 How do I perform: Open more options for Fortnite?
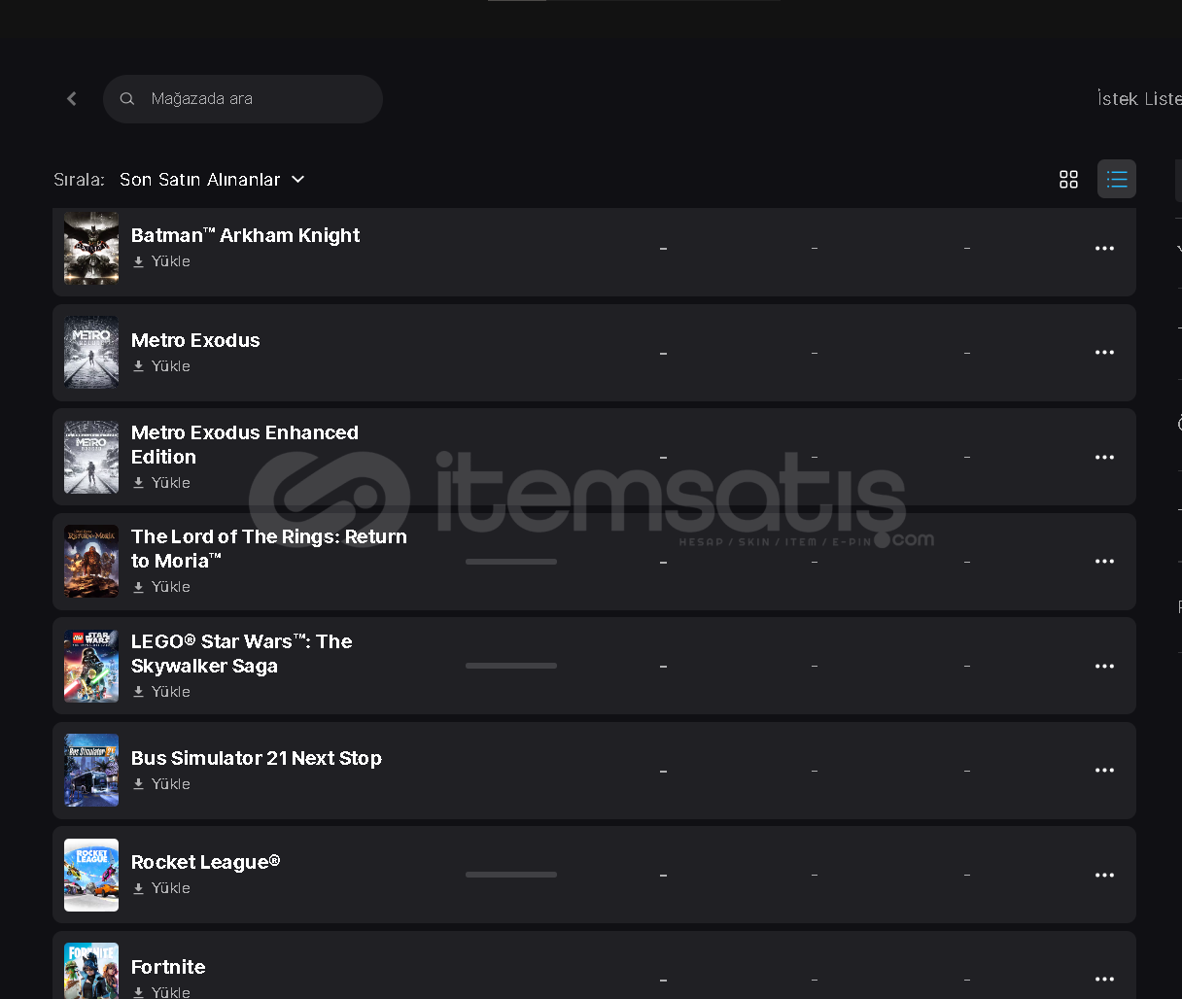click(1104, 980)
